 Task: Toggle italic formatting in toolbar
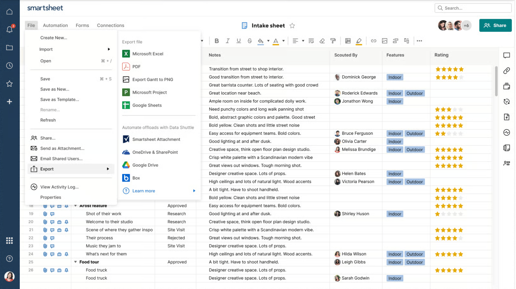click(227, 41)
